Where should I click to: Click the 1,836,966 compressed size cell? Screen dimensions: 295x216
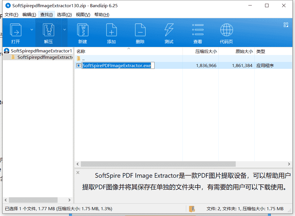tap(206, 66)
